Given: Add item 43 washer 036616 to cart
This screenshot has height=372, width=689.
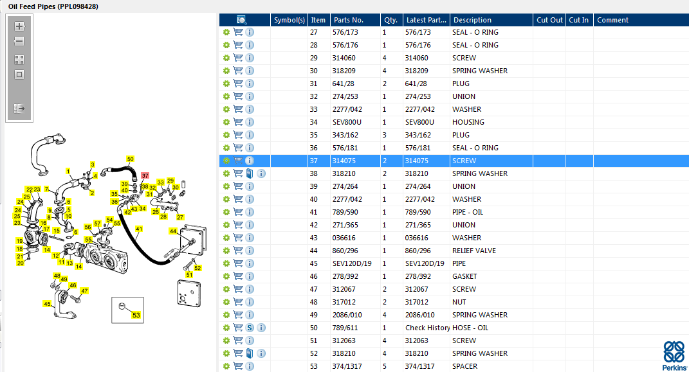Looking at the screenshot, I should (x=238, y=237).
